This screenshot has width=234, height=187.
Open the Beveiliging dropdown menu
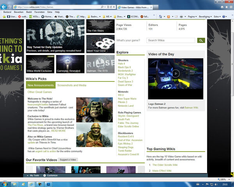coord(205,16)
